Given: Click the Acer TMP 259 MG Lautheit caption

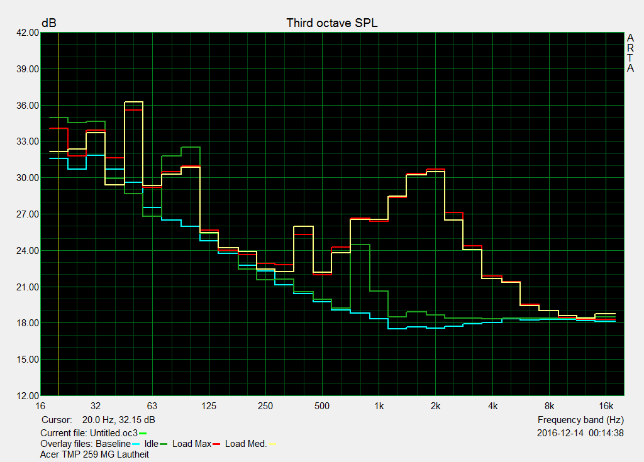Looking at the screenshot, I should (94, 454).
